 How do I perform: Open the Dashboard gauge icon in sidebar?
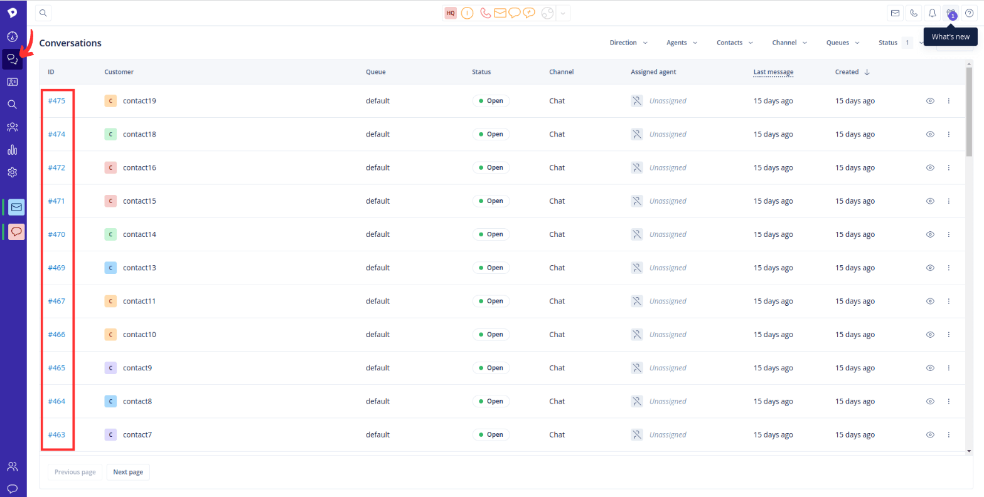(12, 36)
